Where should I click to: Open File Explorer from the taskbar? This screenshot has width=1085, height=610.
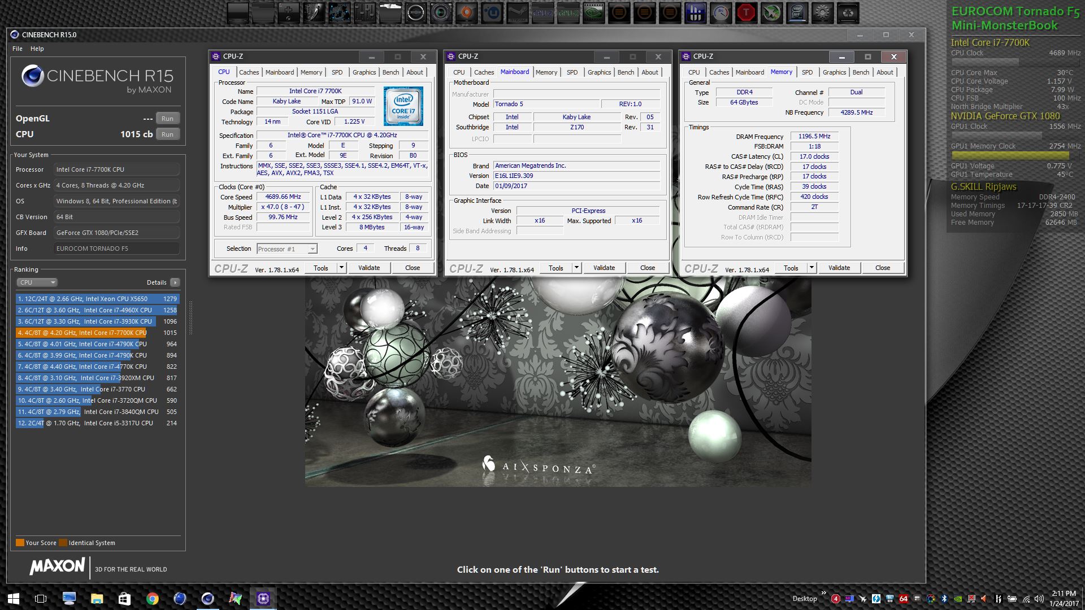(97, 598)
